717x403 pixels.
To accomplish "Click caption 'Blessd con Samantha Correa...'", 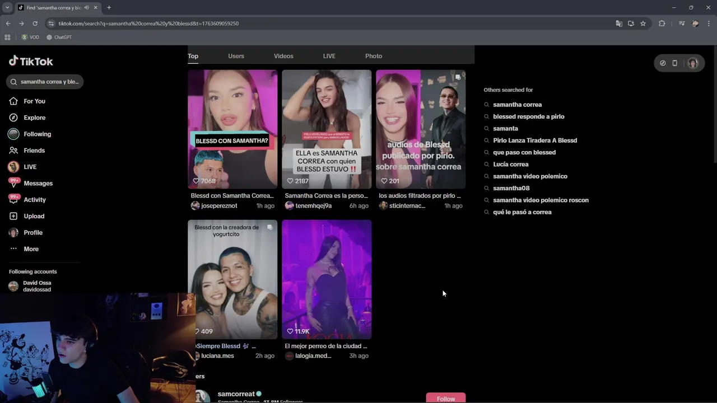I will [232, 196].
